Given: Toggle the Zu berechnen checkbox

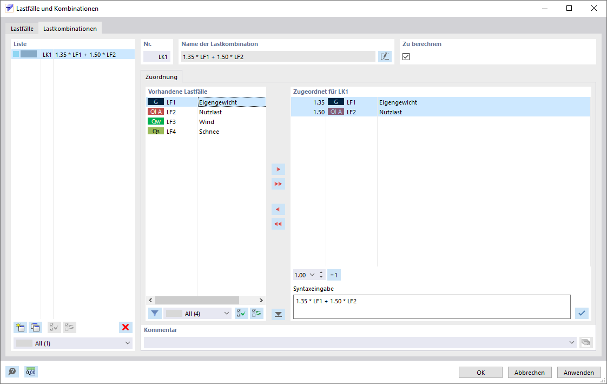Looking at the screenshot, I should (x=406, y=56).
